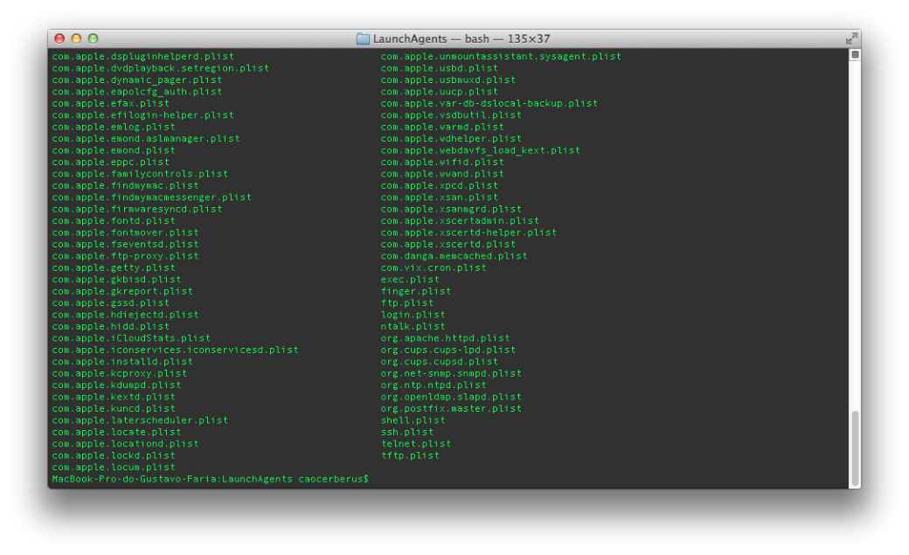This screenshot has height=555, width=909.
Task: Click com.apple.findmymac.plist in left column
Action: 125,185
